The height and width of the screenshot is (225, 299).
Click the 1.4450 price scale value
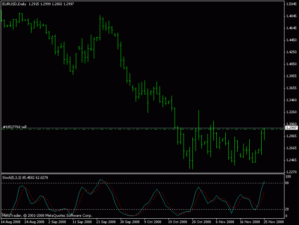(291, 40)
